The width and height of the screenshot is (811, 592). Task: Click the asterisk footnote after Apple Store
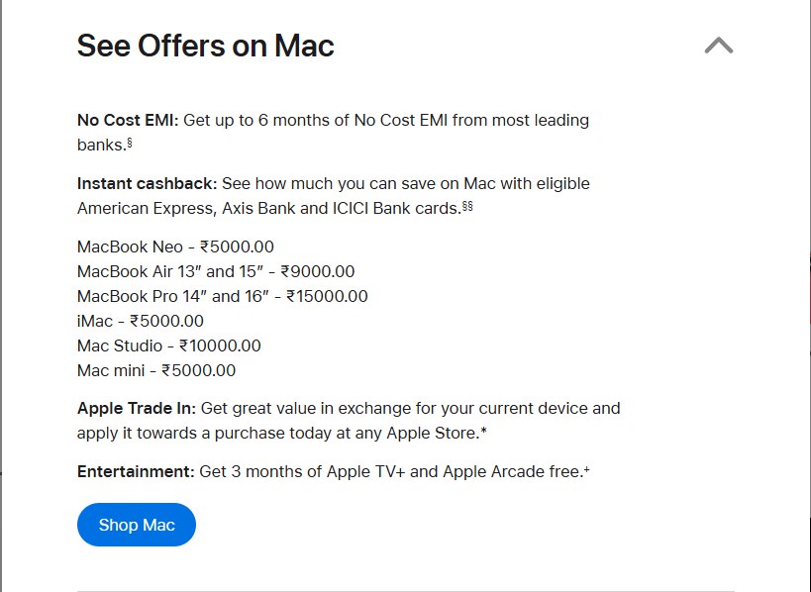tap(483, 432)
